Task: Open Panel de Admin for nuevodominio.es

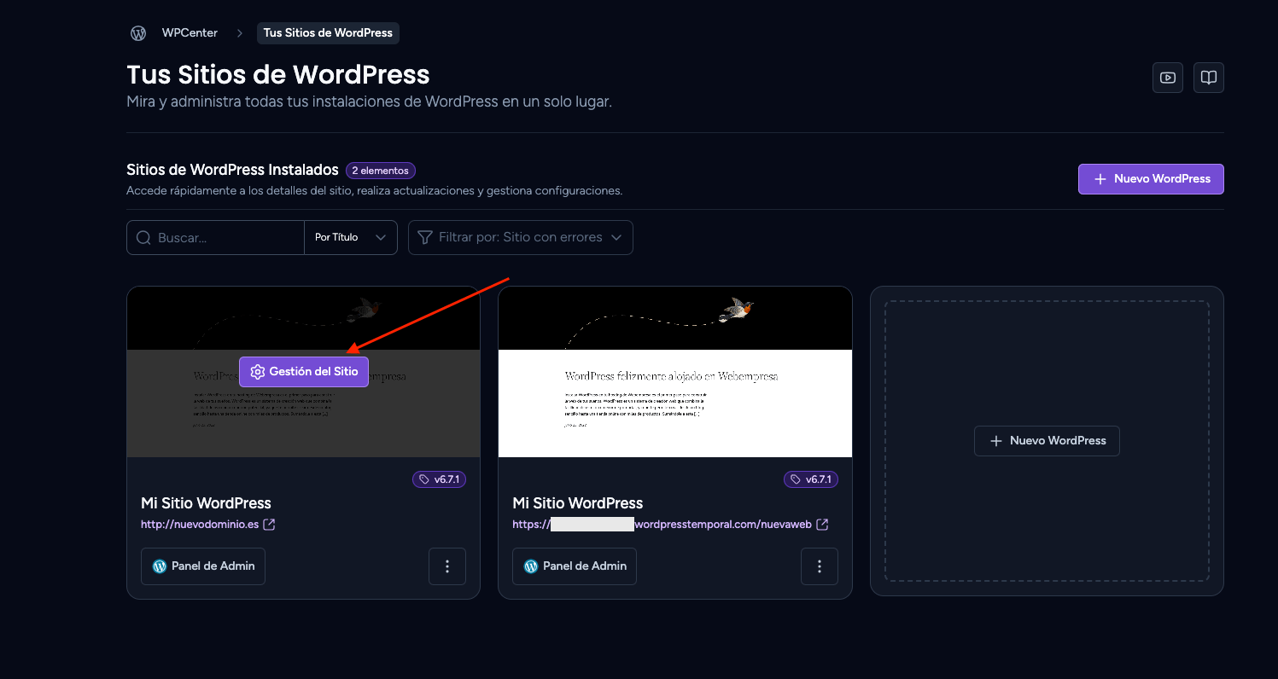Action: (x=203, y=566)
